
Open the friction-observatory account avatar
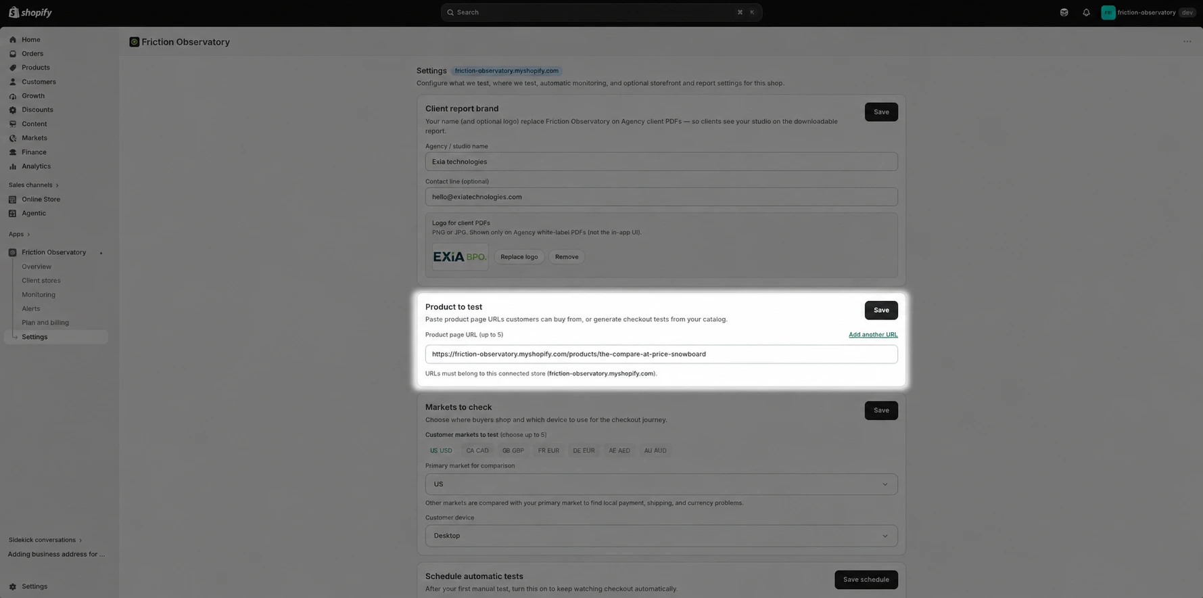tap(1108, 12)
